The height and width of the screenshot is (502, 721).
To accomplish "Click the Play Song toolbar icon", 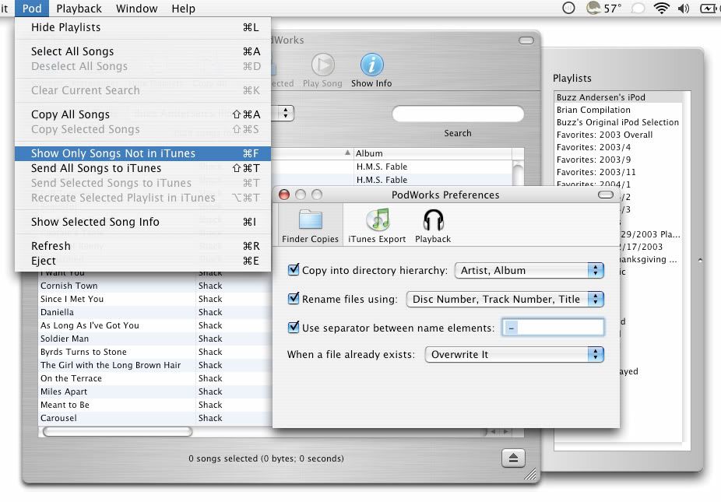I will click(x=322, y=70).
